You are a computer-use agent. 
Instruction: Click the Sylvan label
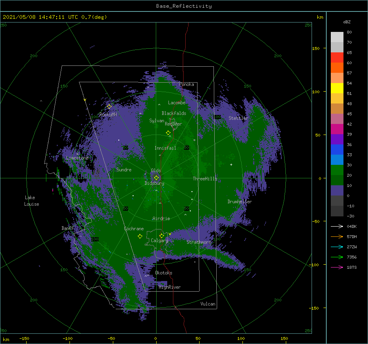(x=157, y=121)
